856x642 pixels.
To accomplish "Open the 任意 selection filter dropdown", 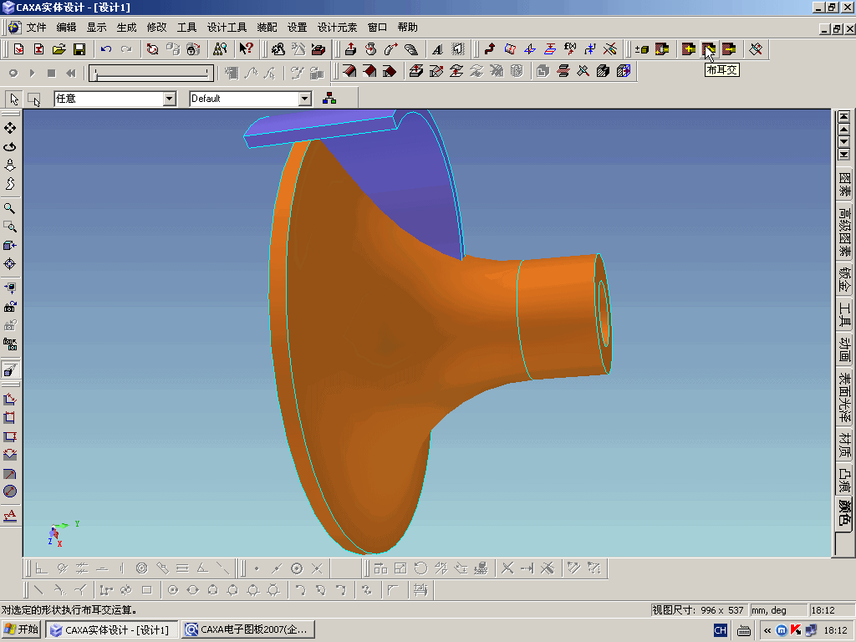I will (169, 99).
